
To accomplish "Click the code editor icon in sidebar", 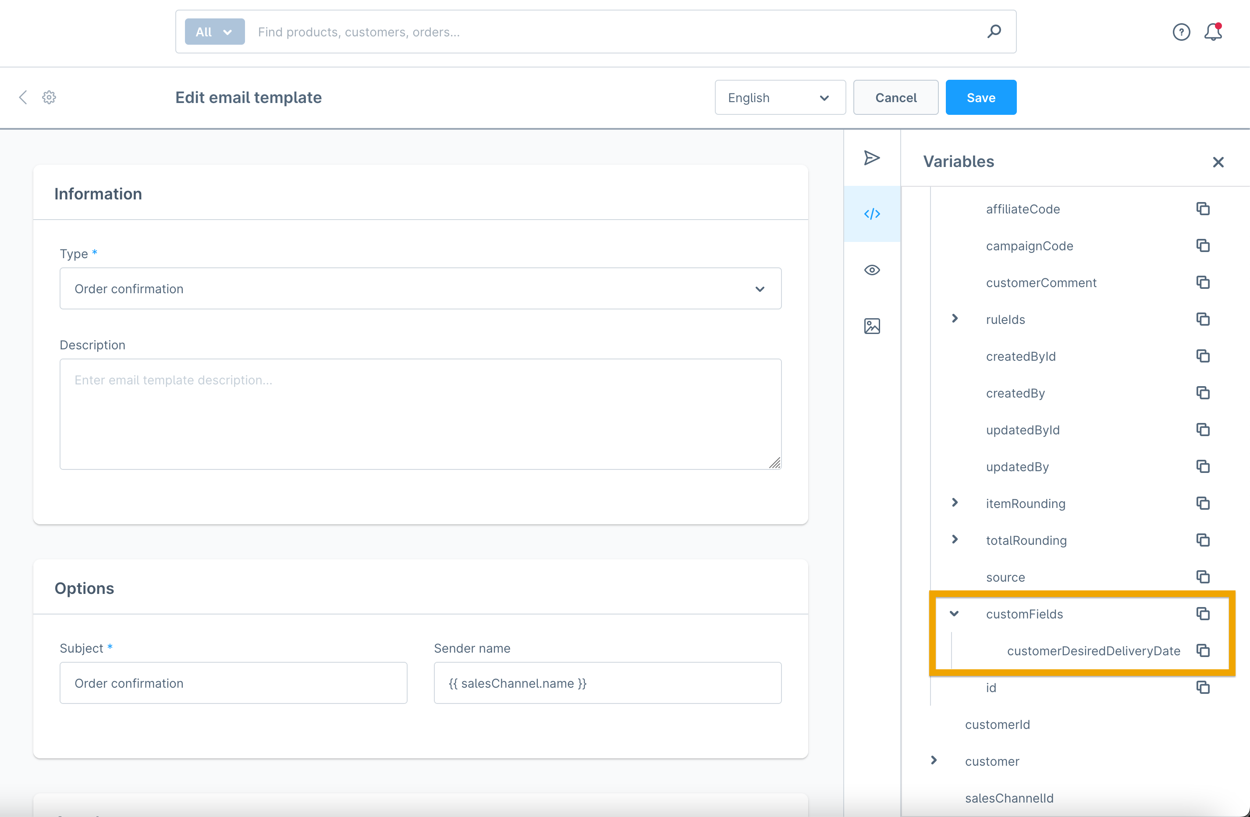I will (x=873, y=213).
